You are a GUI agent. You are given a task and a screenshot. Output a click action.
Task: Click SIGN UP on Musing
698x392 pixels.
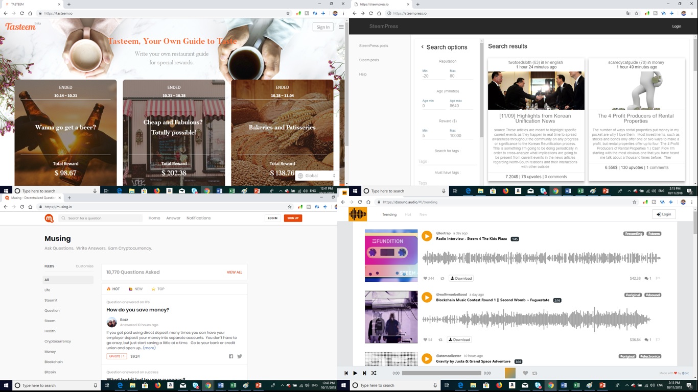293,218
